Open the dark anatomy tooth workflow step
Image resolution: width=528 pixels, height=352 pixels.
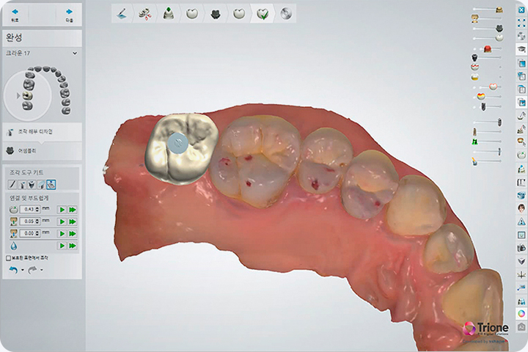click(216, 14)
